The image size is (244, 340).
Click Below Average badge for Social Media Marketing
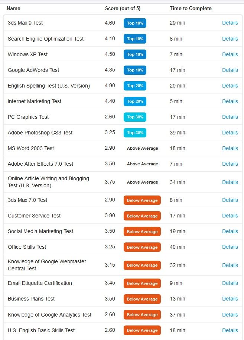click(142, 231)
